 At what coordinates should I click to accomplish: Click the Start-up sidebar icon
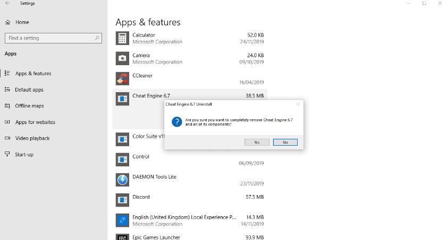[x=7, y=154]
